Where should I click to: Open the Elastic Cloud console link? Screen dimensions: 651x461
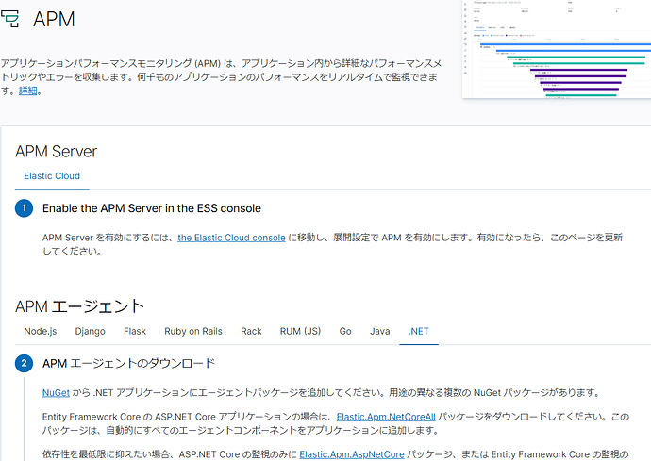[231, 238]
